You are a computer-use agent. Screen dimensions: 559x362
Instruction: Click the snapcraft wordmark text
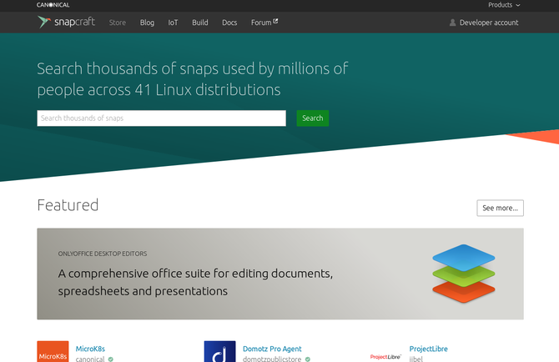[x=74, y=22]
